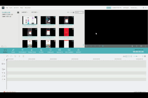
Task: Toggle the preview volume speaker
Action: click(x=141, y=46)
